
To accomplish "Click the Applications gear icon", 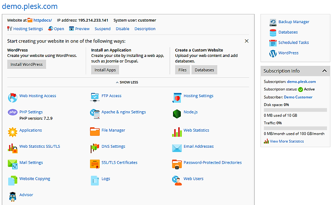I will tap(13, 132).
